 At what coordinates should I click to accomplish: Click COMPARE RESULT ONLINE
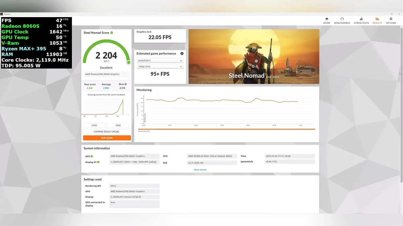click(106, 132)
